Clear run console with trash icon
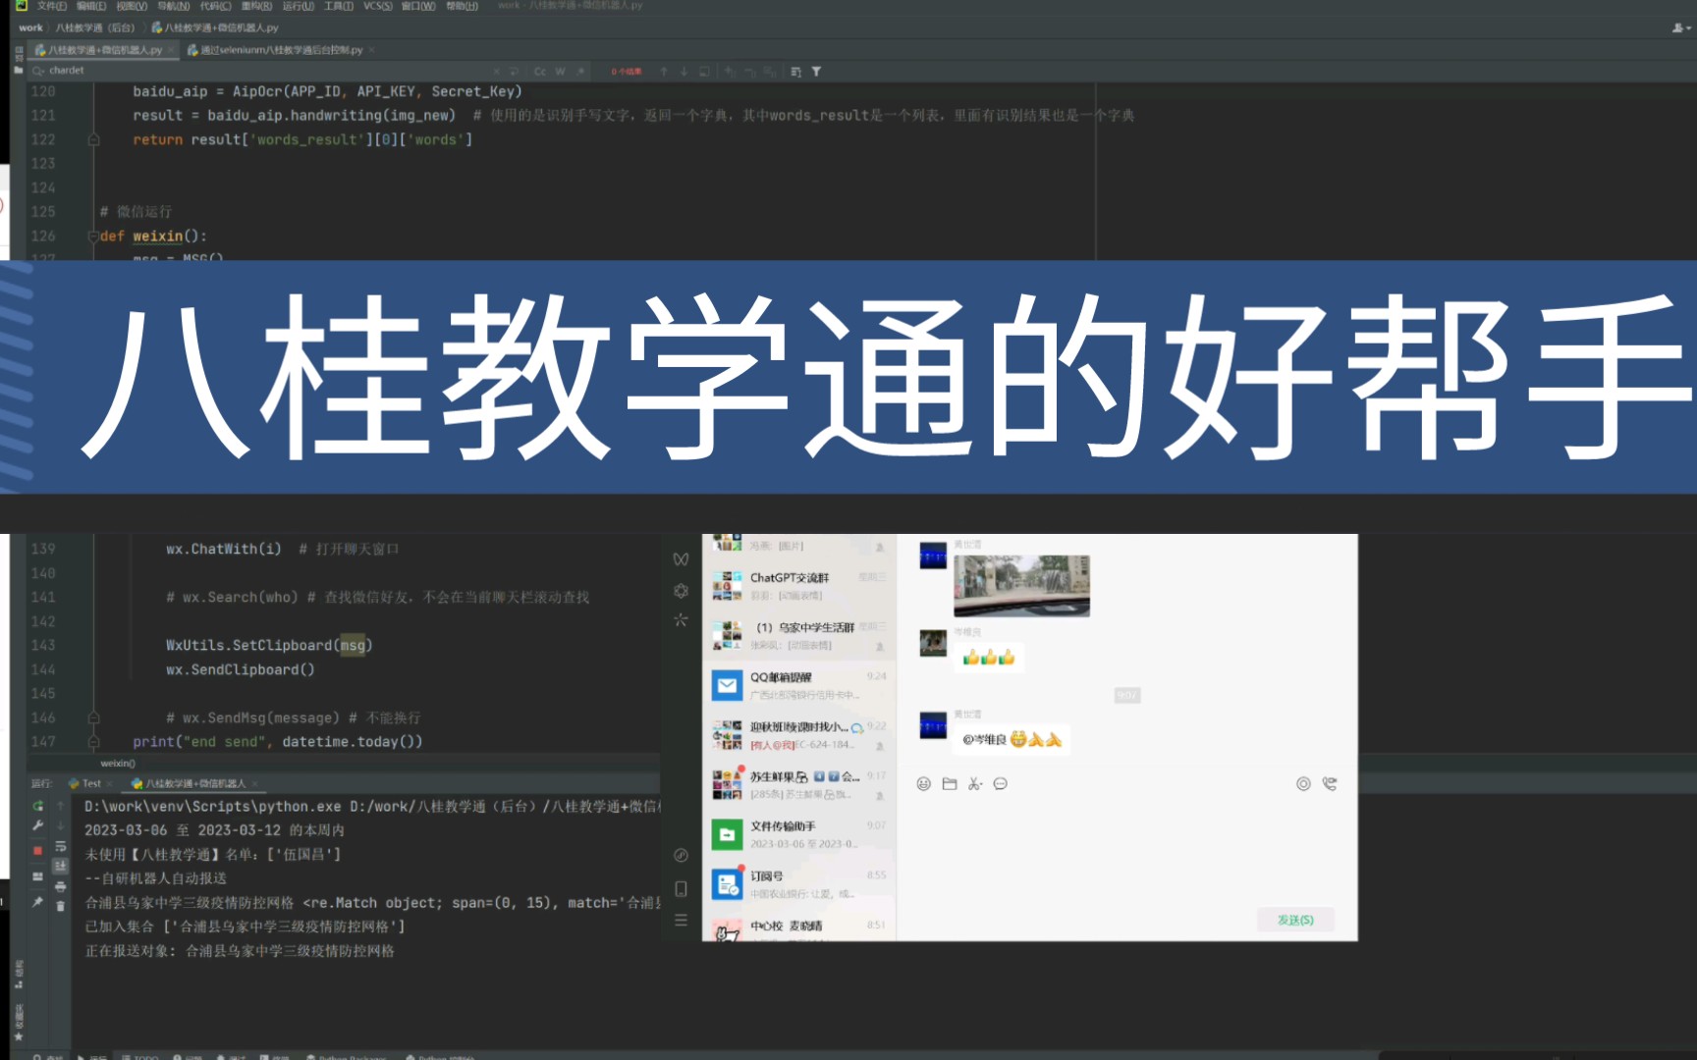The image size is (1697, 1060). click(x=60, y=906)
